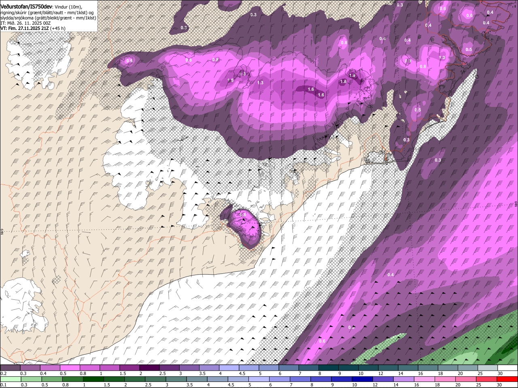Click the upper legend swatch labeled 10
The image size is (518, 388).
(368, 368)
